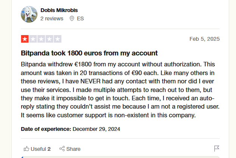Open the Dobis Mikrobis reviewer name
This screenshot has width=236, height=158.
59,10
